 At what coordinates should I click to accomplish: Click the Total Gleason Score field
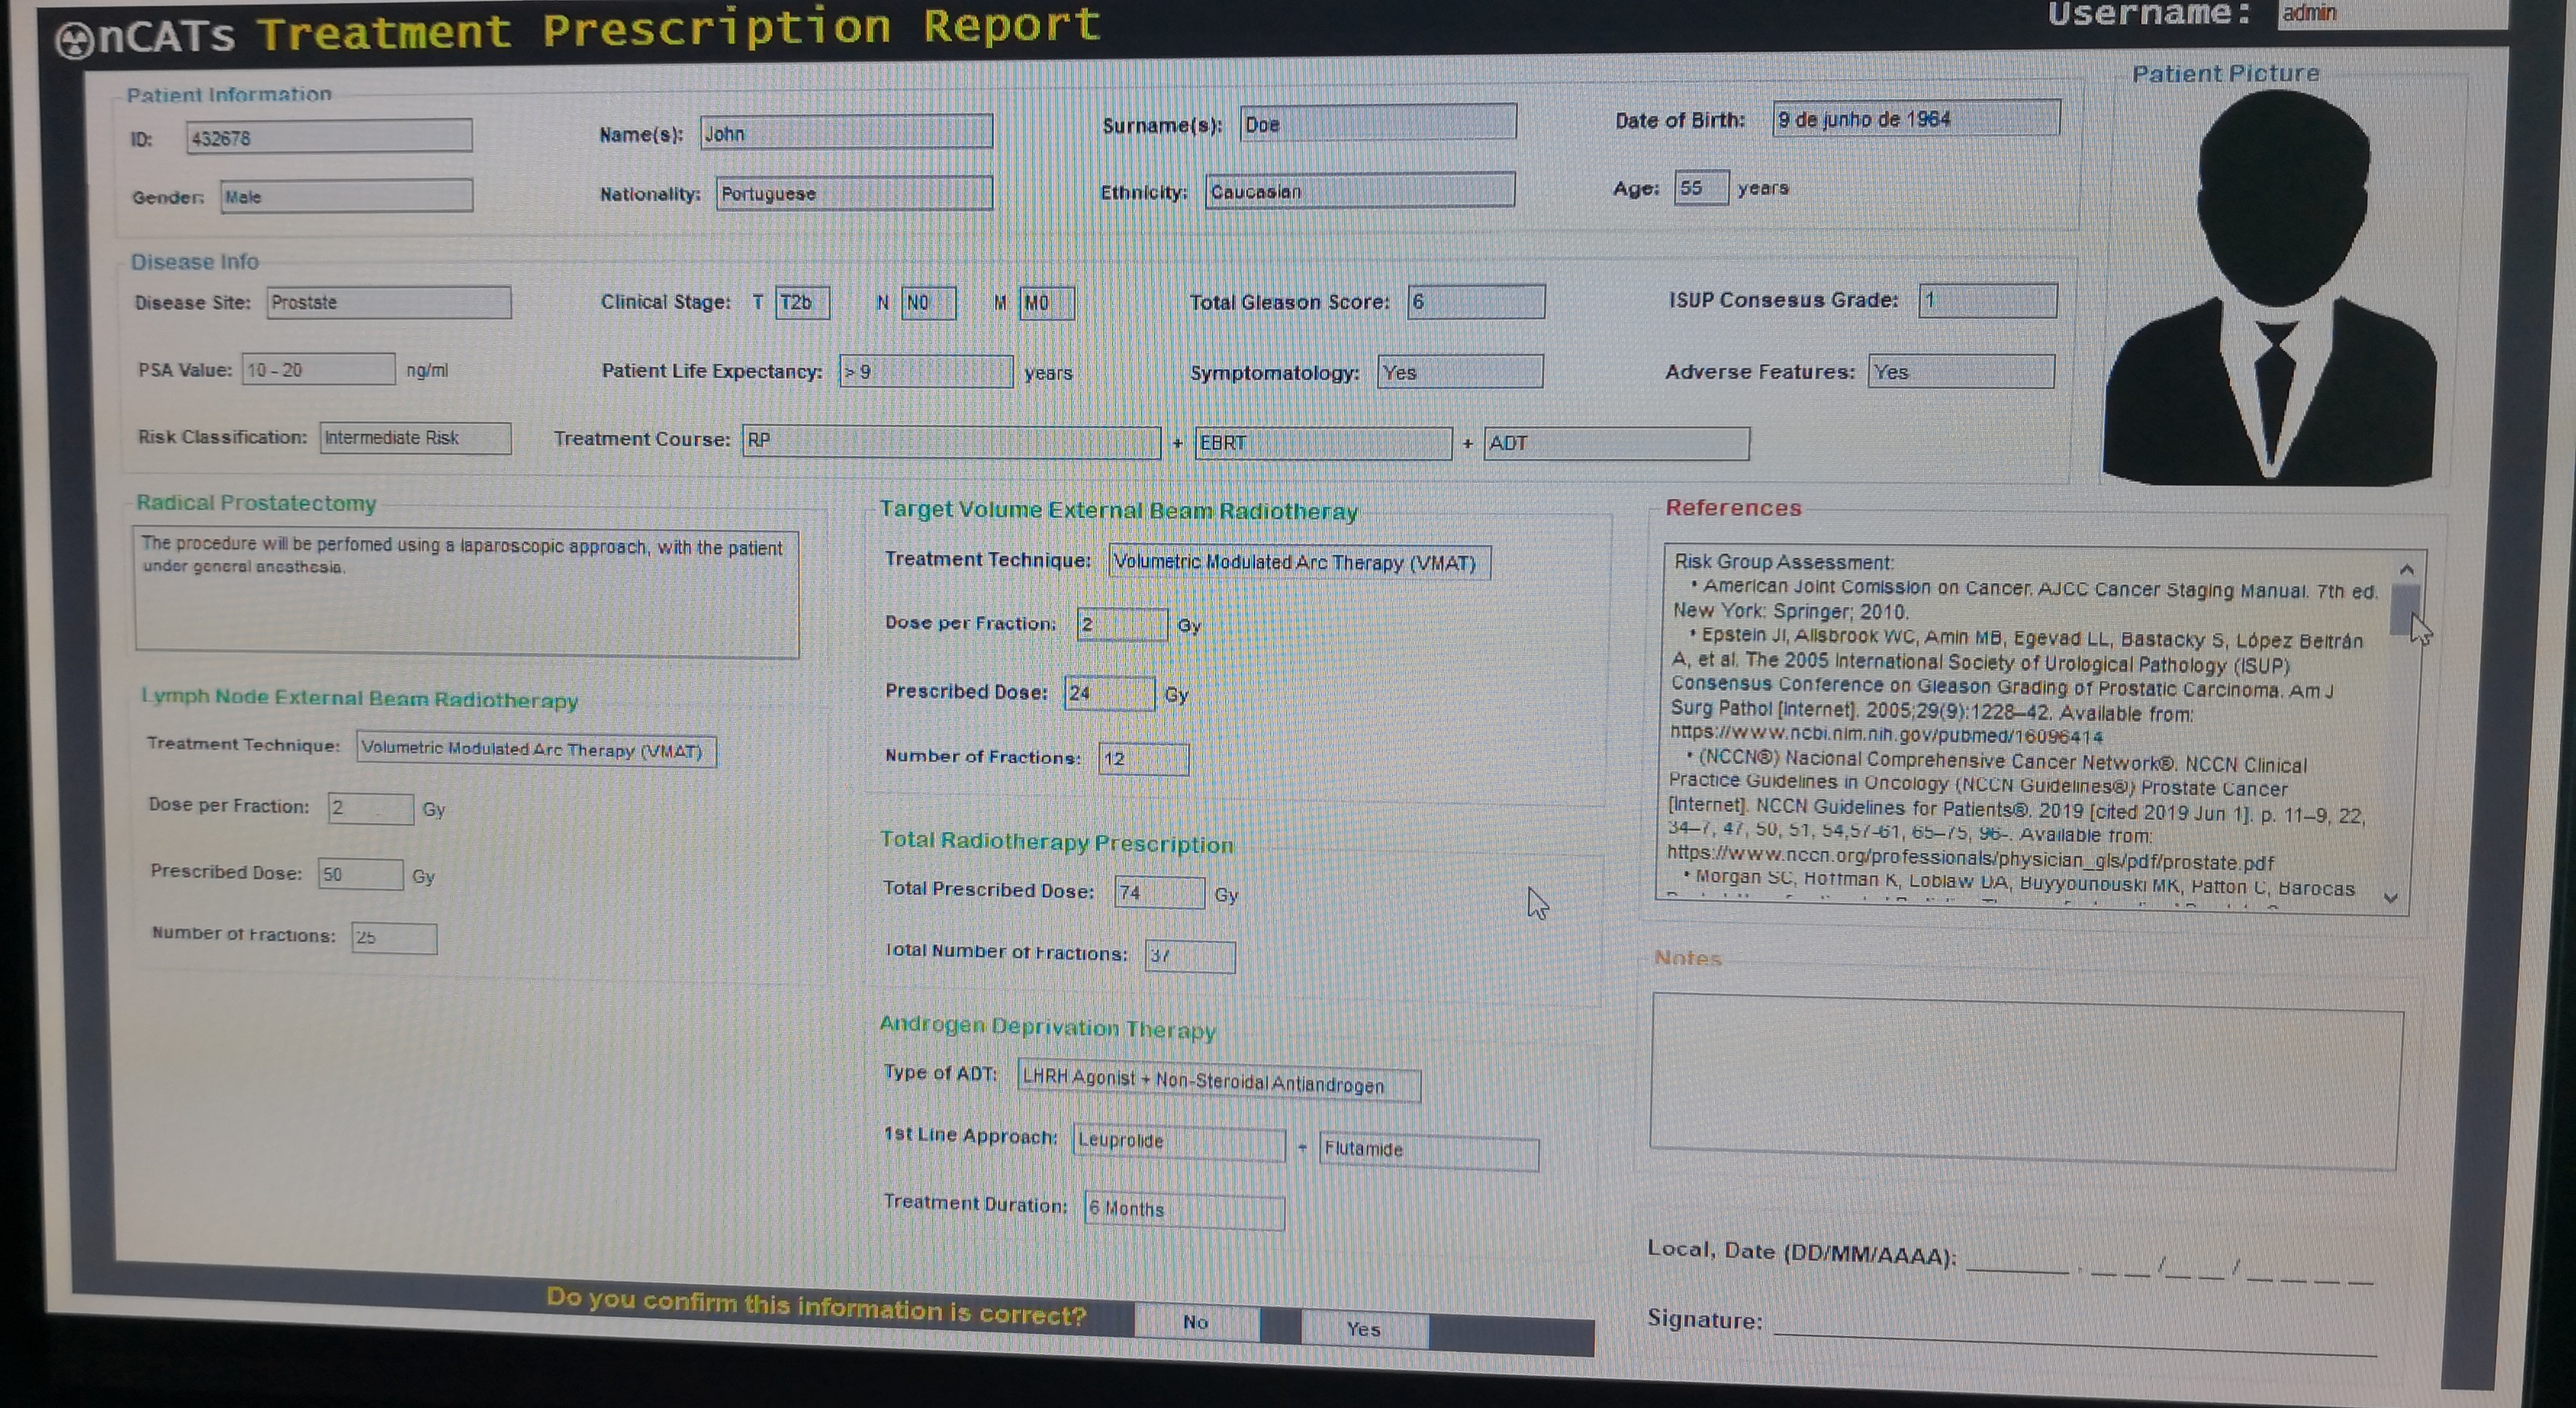tap(1476, 302)
